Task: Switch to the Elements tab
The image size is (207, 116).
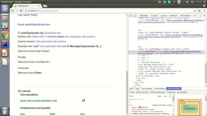Action: coord(144,16)
